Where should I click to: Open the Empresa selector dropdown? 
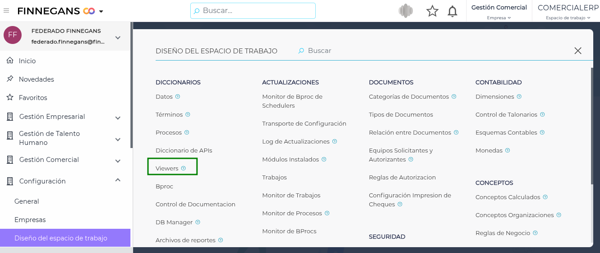[x=499, y=18]
